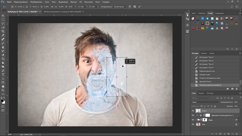Viewport: 242px width, 136px height.
Task: Open the Изображение menu
Action: [x=36, y=2]
